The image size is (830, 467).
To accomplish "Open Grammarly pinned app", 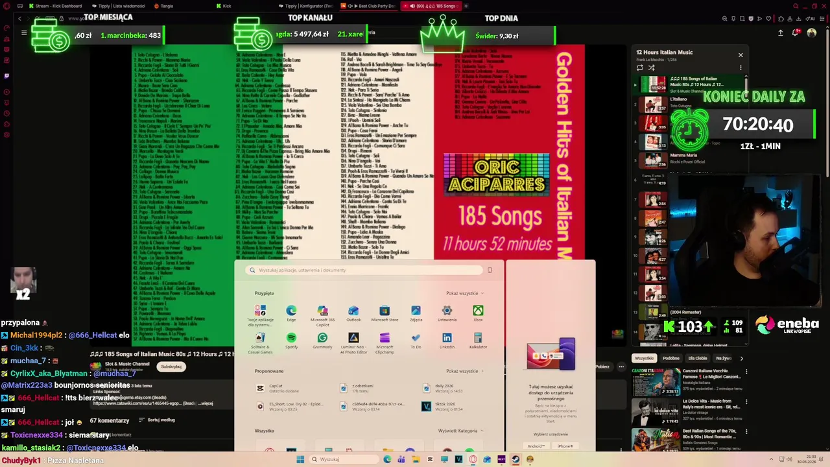I will tap(322, 341).
